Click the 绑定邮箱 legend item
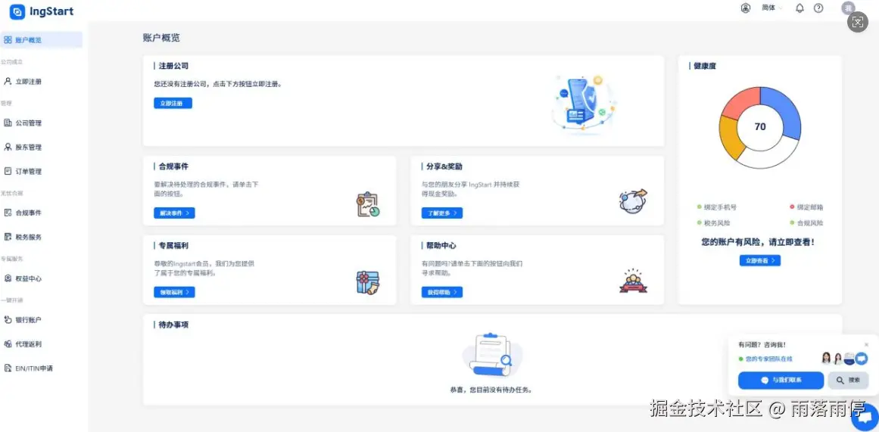 (806, 207)
